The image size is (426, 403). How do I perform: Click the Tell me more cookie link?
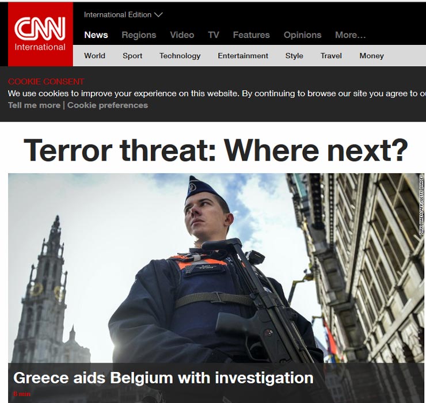click(x=34, y=105)
